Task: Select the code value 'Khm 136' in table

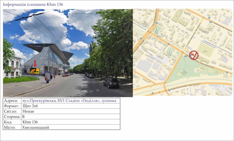Action: (x=30, y=122)
